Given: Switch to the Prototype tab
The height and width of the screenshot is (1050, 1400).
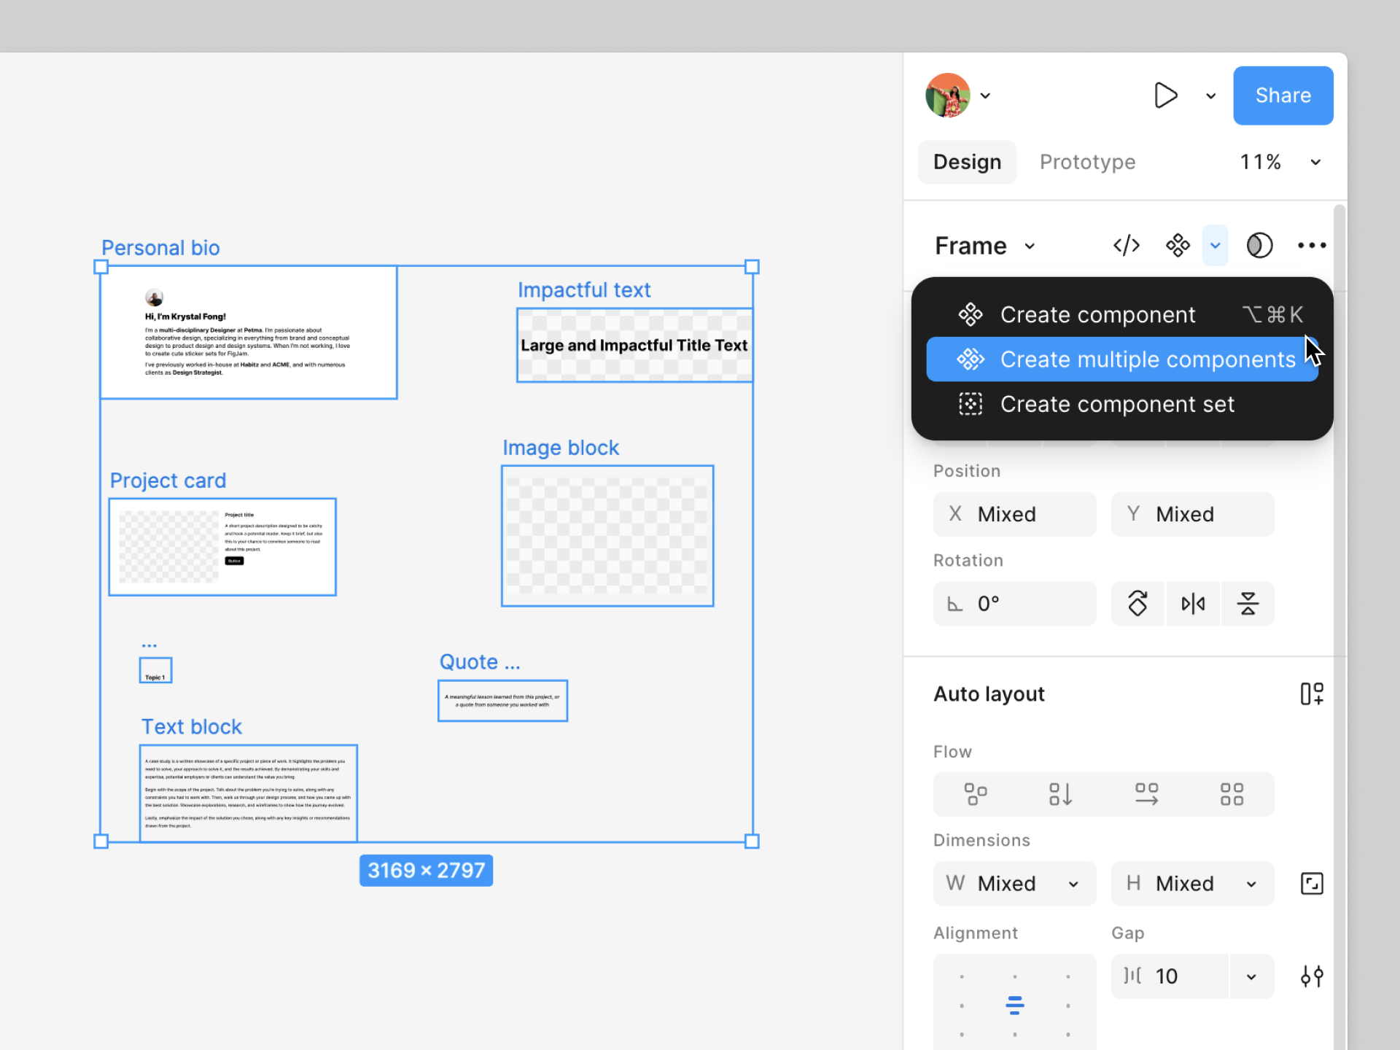Looking at the screenshot, I should 1087,162.
